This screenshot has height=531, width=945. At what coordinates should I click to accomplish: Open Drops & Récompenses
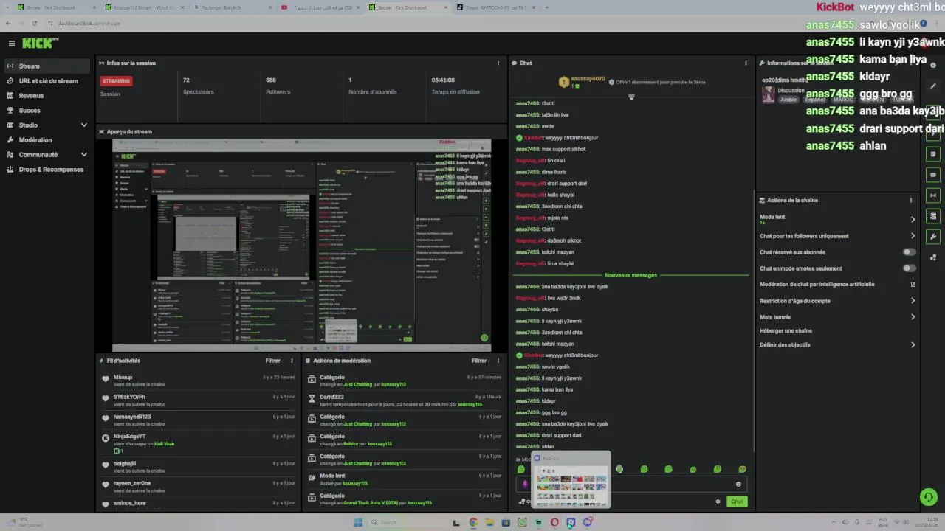47,170
